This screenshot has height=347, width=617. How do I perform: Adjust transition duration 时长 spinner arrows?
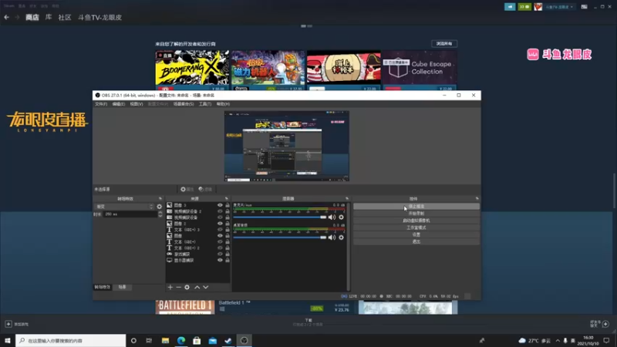160,214
